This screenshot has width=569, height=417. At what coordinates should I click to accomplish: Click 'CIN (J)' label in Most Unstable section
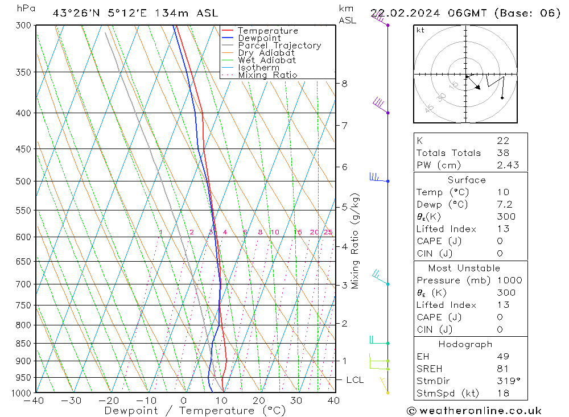435,329
